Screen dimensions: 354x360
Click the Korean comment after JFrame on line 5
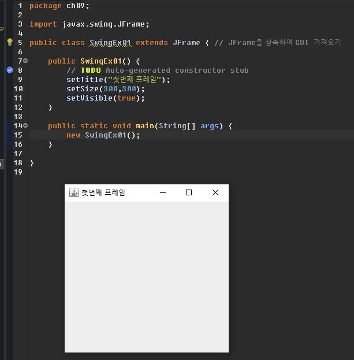pyautogui.click(x=278, y=43)
